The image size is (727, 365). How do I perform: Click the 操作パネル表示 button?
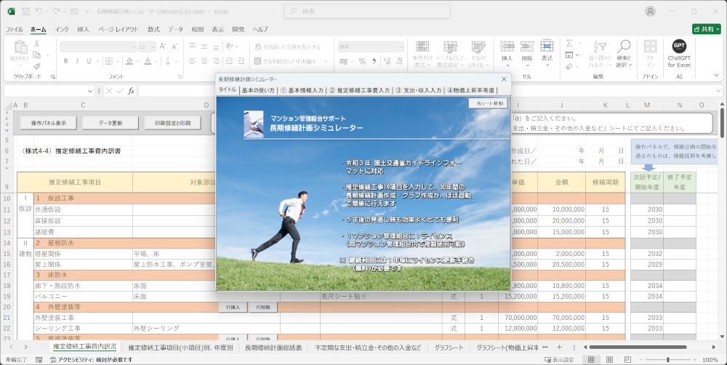[49, 123]
